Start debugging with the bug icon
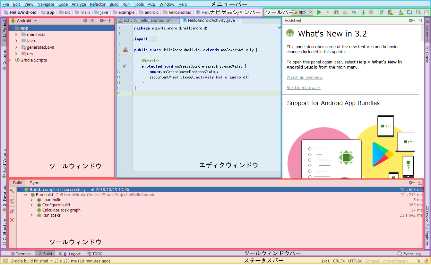 click(x=336, y=12)
